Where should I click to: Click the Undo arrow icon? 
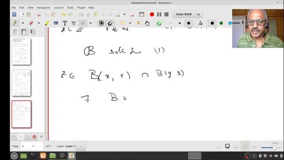63,14
